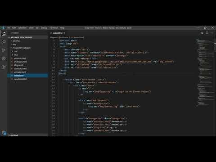Click the highlighted body tag on line 12
The width and height of the screenshot is (216, 162).
[62, 73]
